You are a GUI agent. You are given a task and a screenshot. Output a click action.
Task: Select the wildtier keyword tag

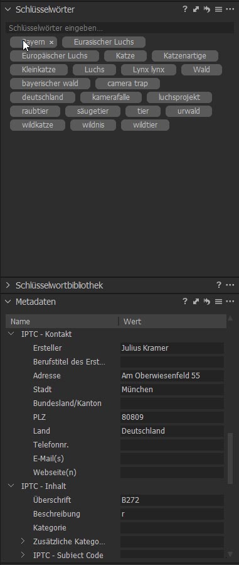coord(145,125)
